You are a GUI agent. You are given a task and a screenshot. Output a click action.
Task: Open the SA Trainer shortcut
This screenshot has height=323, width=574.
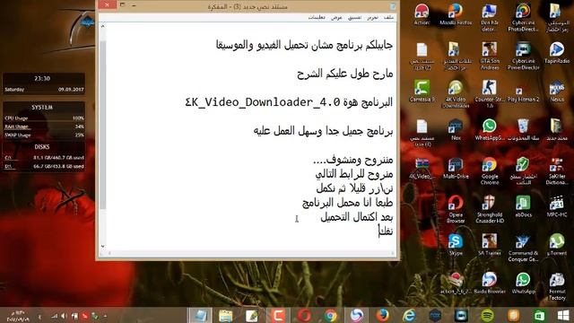[490, 245]
